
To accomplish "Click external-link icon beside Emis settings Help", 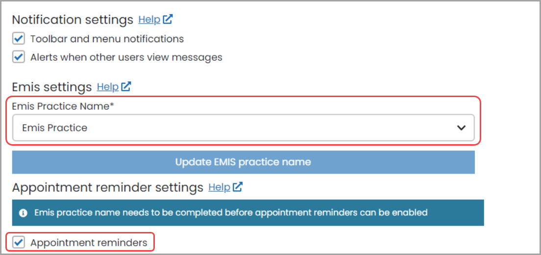I will (126, 87).
